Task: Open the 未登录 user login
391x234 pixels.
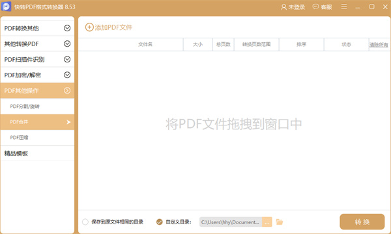Action: point(293,7)
